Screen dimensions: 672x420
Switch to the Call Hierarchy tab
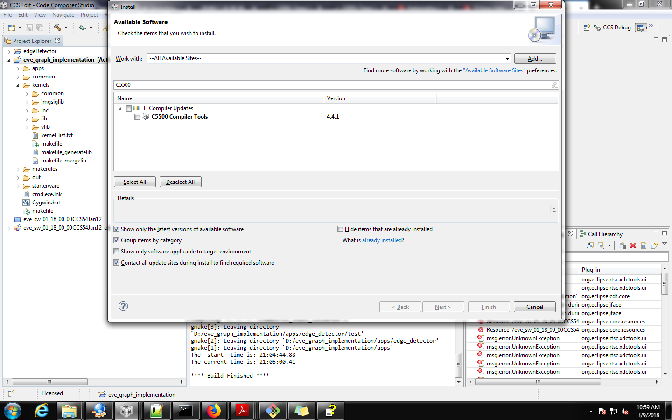click(x=601, y=234)
